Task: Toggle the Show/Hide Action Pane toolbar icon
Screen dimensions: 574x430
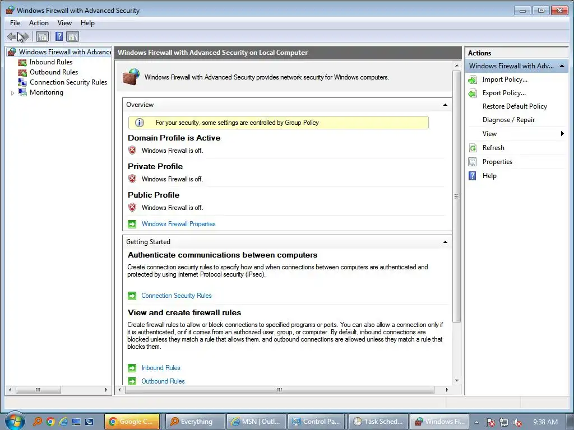Action: click(x=72, y=36)
